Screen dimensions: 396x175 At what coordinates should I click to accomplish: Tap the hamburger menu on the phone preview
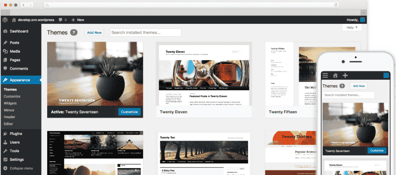pyautogui.click(x=325, y=75)
